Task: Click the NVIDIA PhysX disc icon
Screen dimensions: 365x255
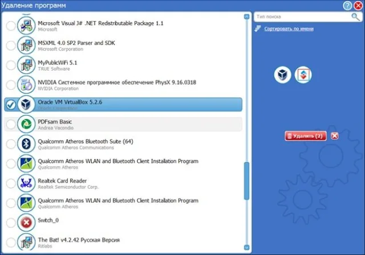Action: [x=26, y=85]
